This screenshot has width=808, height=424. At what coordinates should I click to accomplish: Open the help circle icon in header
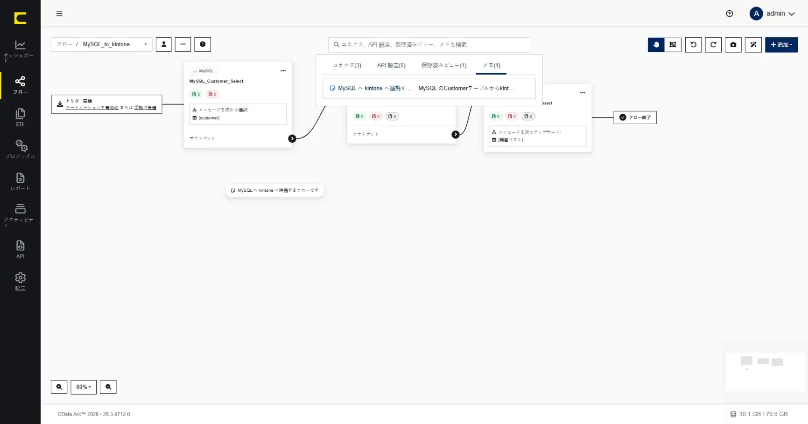(730, 14)
